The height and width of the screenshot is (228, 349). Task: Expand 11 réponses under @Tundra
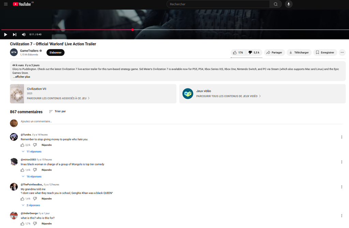click(x=32, y=151)
